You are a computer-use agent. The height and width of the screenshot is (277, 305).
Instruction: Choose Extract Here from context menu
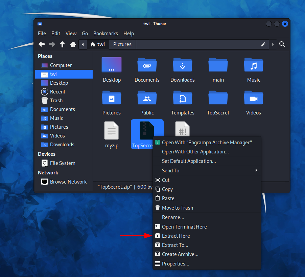coord(176,236)
